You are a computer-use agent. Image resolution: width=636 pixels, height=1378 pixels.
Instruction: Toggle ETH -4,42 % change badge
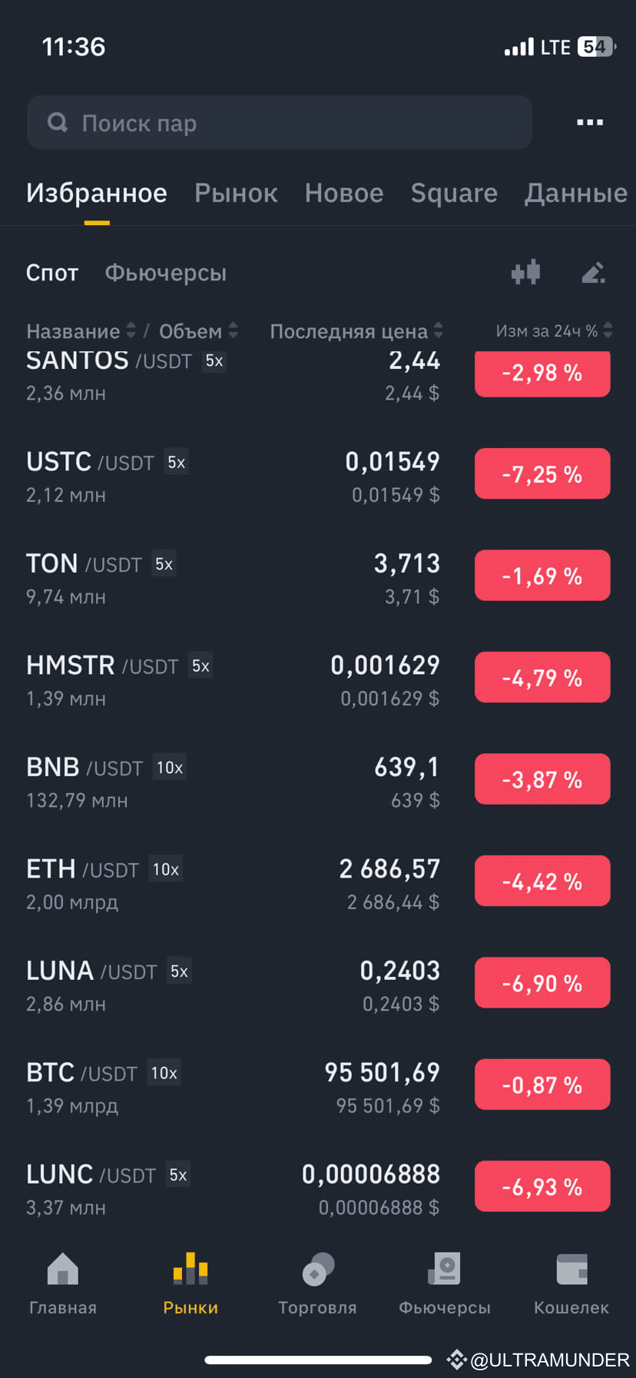(x=542, y=881)
